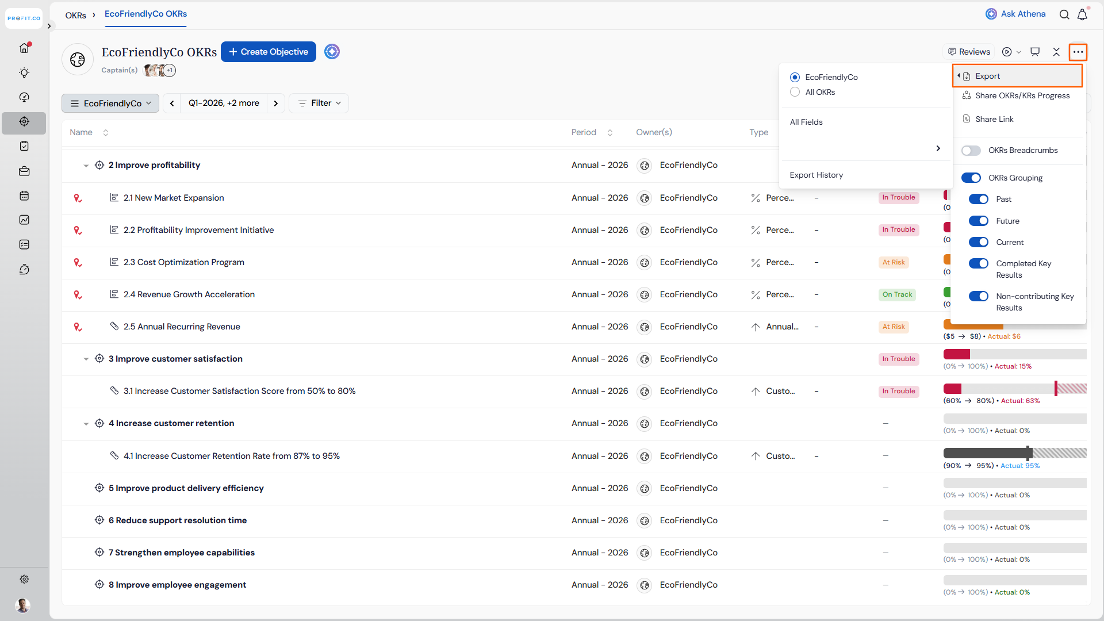The width and height of the screenshot is (1104, 621).
Task: Open the Filter dropdown
Action: (319, 103)
